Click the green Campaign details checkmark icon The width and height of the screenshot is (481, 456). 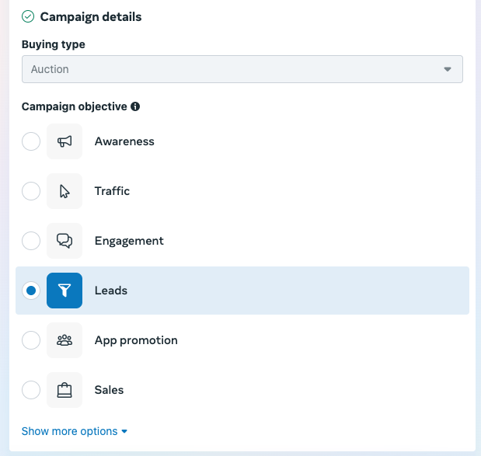coord(28,16)
